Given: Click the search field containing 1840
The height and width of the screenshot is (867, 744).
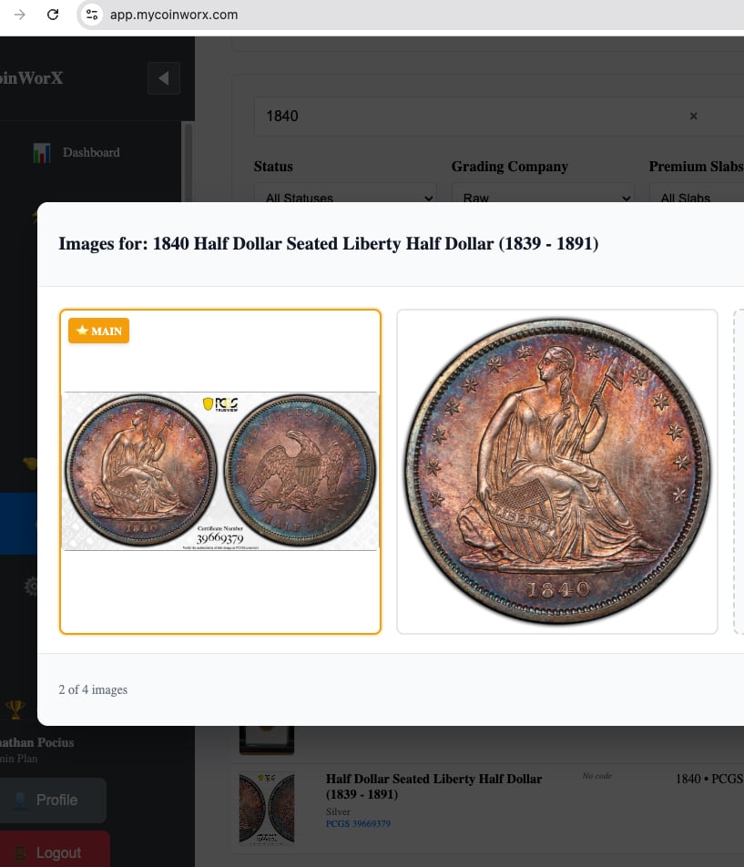Looking at the screenshot, I should coord(475,117).
